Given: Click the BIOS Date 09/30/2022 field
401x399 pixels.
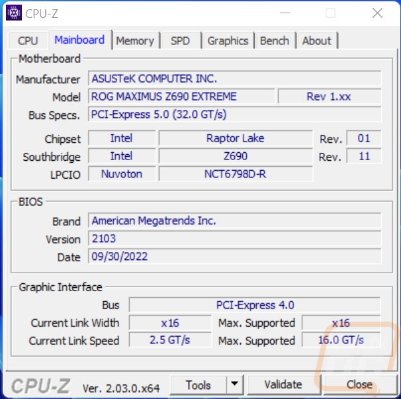Looking at the screenshot, I should (235, 257).
